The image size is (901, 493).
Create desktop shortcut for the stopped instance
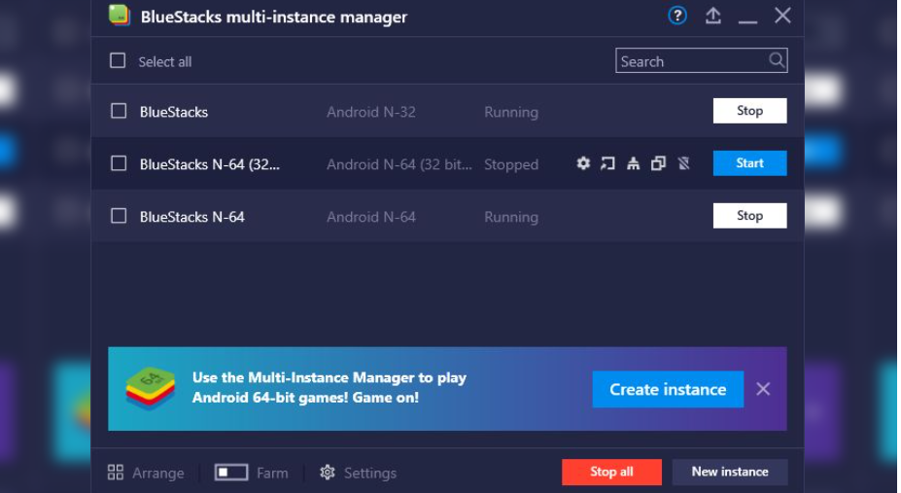(607, 163)
